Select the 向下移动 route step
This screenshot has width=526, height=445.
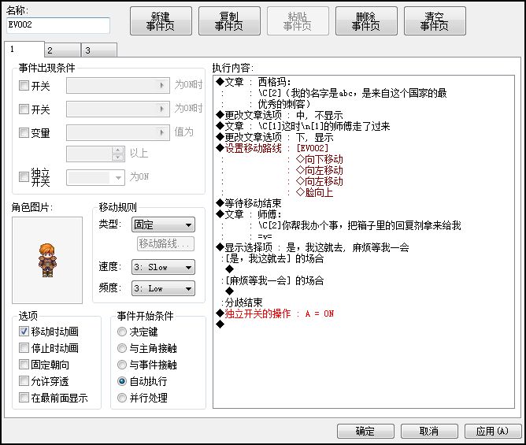click(x=320, y=159)
